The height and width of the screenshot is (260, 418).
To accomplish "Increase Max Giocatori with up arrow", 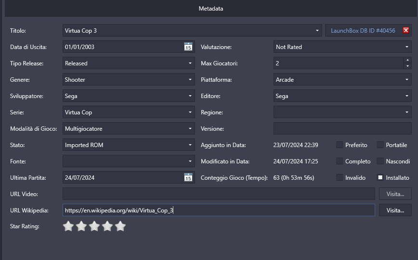I will 407,60.
